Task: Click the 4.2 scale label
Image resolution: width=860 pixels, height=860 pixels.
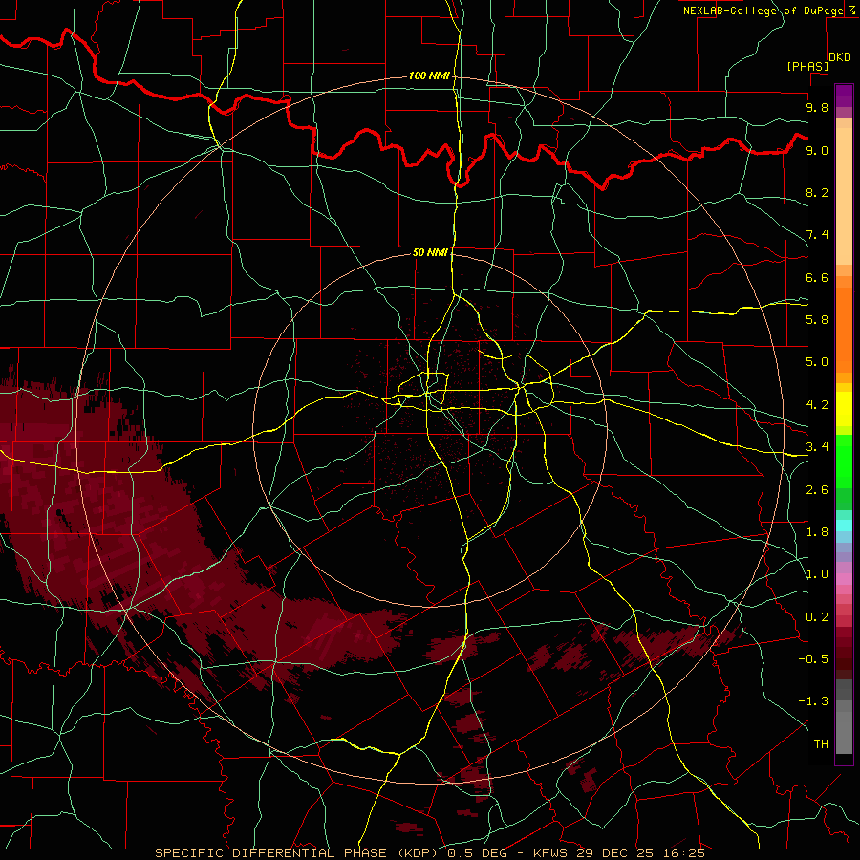Action: (x=817, y=405)
